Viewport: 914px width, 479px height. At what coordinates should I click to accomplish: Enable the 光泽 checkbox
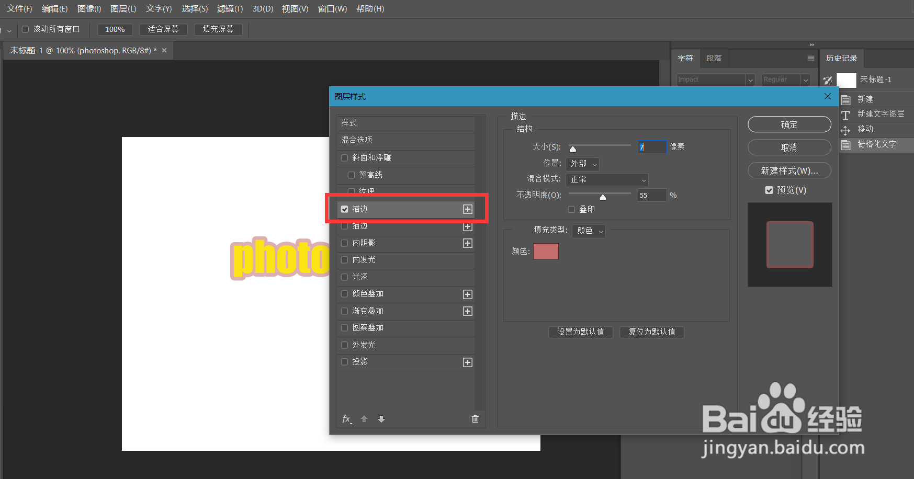(x=344, y=277)
